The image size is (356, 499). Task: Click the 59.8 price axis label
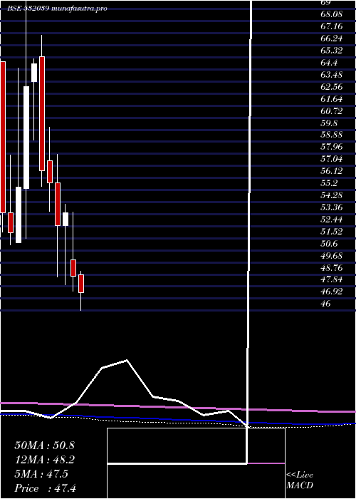(x=329, y=123)
